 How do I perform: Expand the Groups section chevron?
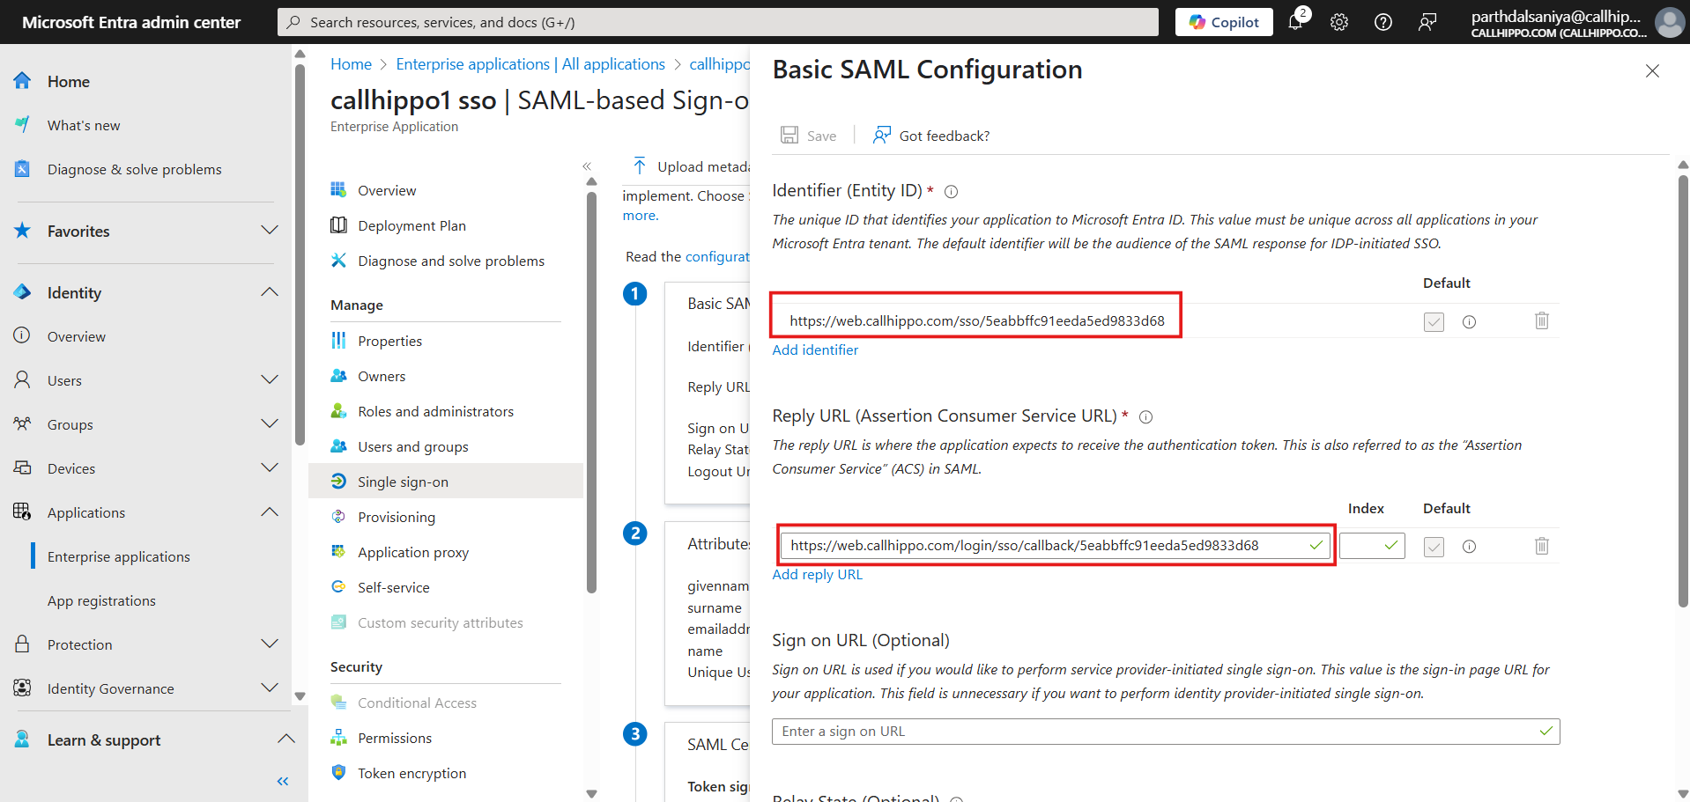coord(270,424)
